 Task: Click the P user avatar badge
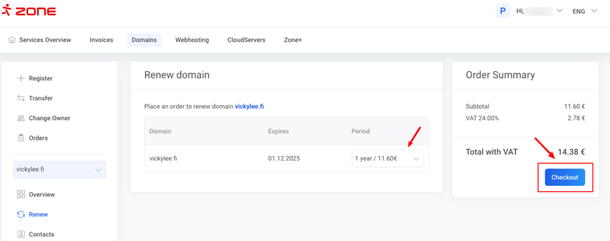(503, 11)
